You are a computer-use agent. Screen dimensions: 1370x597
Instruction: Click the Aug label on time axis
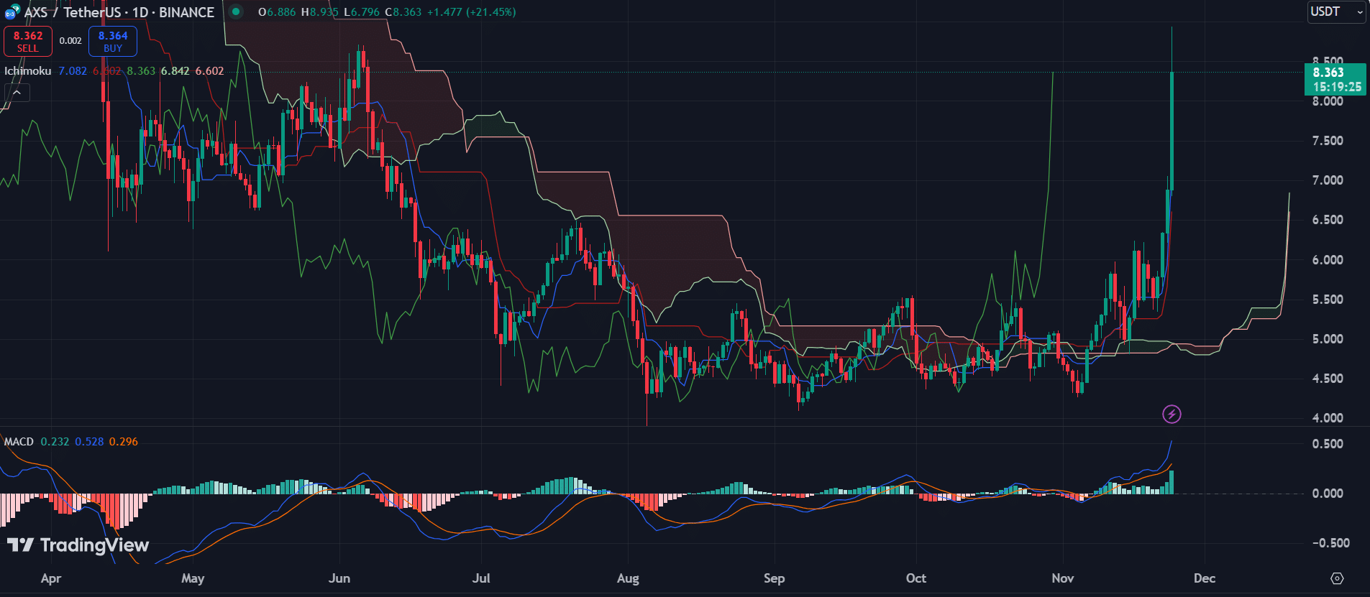click(x=628, y=578)
